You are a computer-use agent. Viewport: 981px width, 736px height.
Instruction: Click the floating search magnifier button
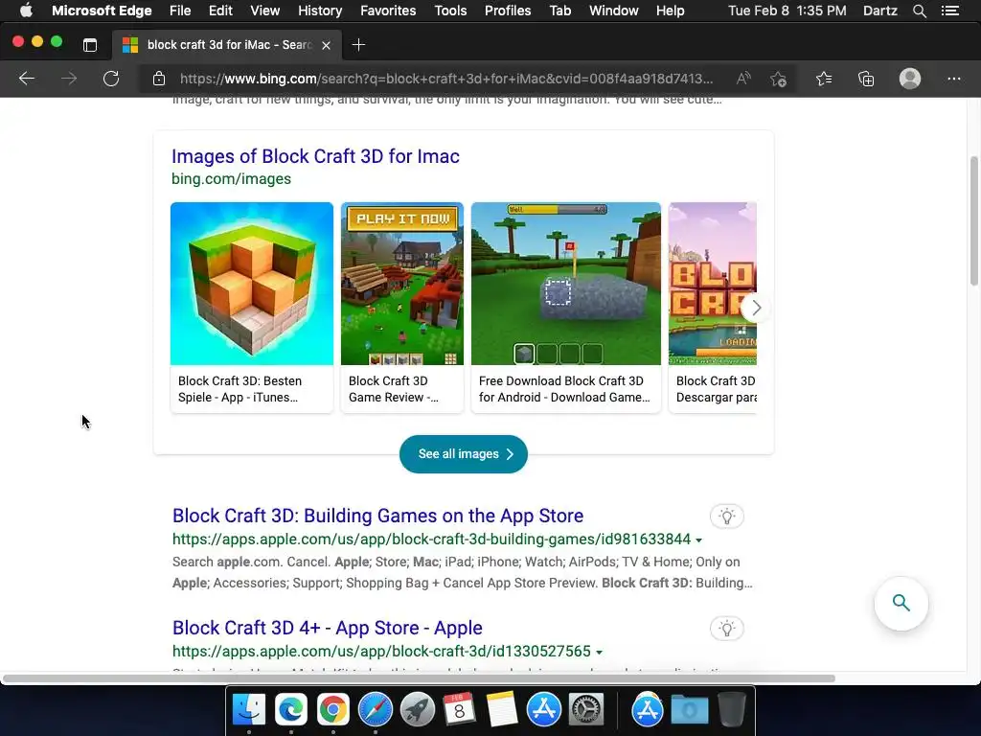tap(901, 603)
